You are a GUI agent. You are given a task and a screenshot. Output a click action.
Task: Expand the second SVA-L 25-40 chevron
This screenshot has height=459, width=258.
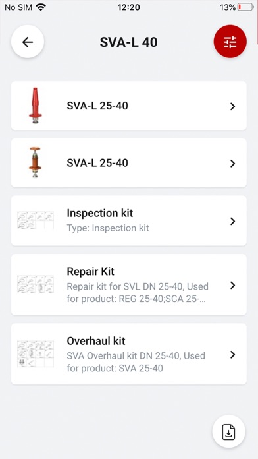click(232, 164)
